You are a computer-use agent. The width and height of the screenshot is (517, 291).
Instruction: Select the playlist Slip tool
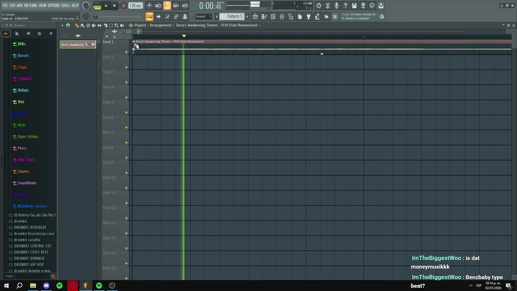(99, 25)
